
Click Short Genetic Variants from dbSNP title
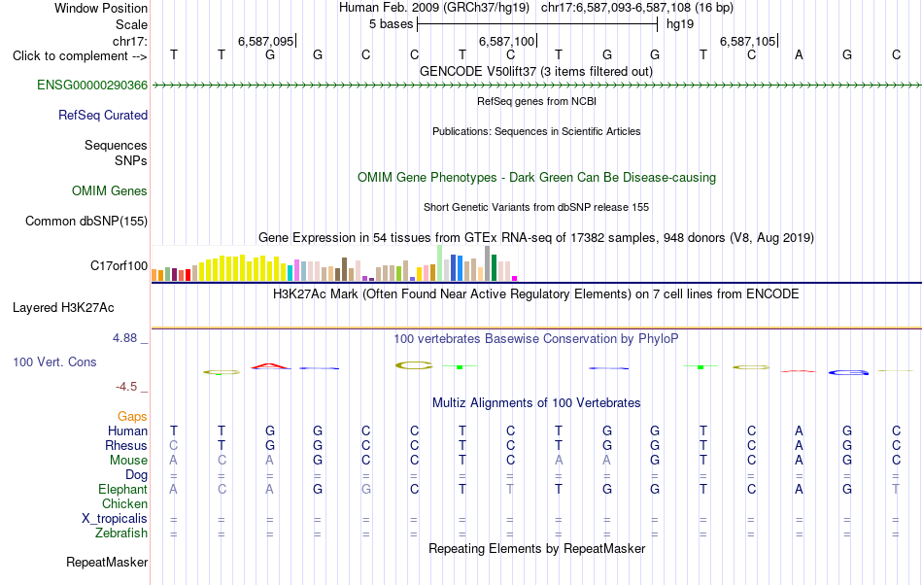point(536,207)
